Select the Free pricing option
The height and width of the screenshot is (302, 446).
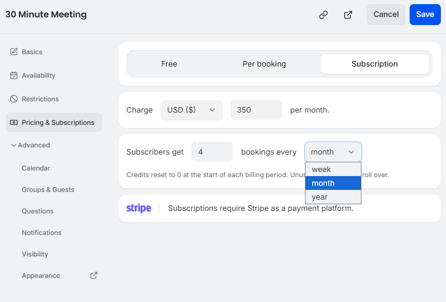tap(169, 64)
